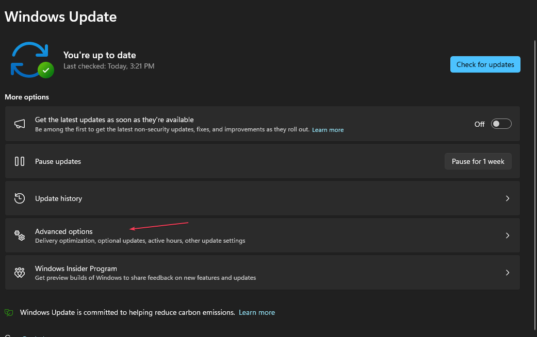Click Pause for 1 week button
537x337 pixels.
(x=478, y=161)
